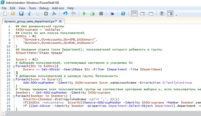Copy selection using the Copy icon
This screenshot has height=116, width=201.
click(37, 14)
